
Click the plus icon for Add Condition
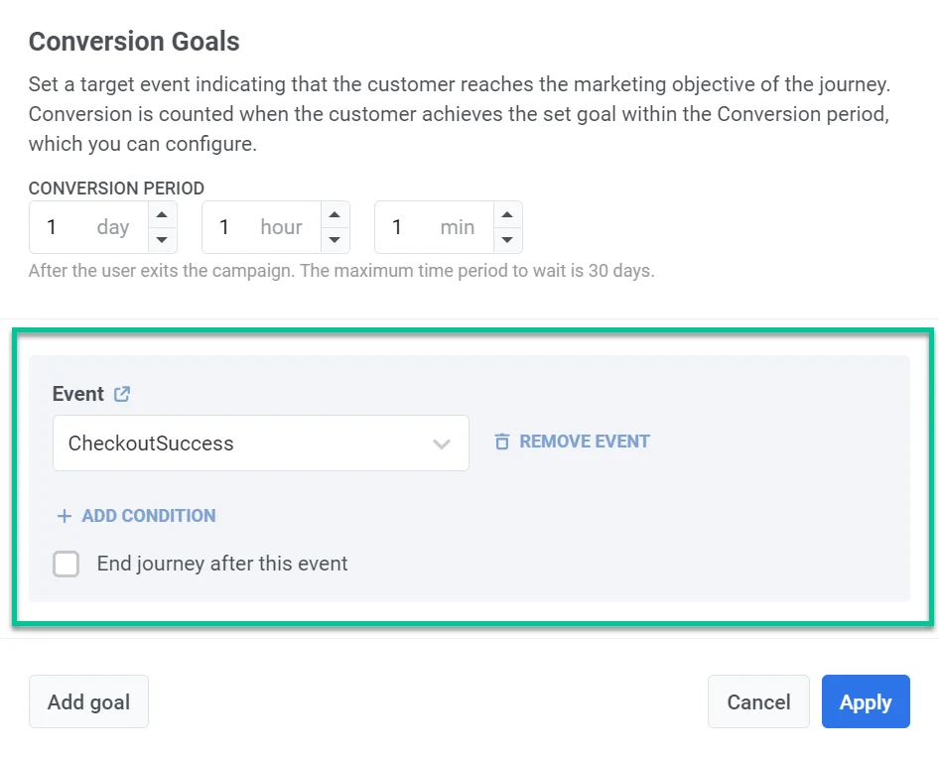(x=65, y=516)
